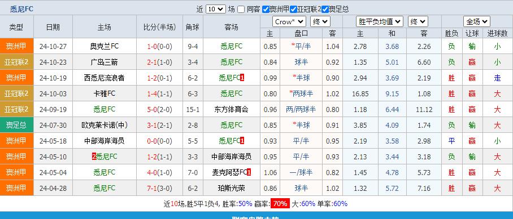
Task: Click the red card badge on 24-10-19 悉尼FC
Action: [242, 78]
